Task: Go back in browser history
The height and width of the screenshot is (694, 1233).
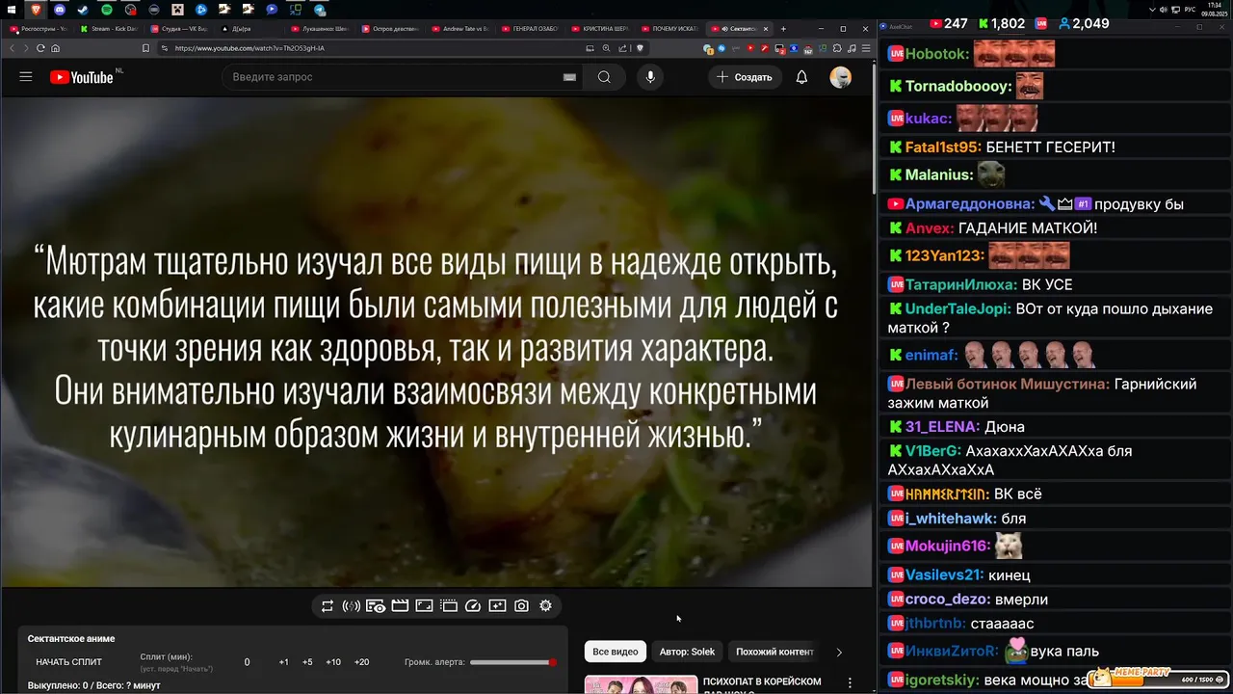Action: pyautogui.click(x=13, y=48)
